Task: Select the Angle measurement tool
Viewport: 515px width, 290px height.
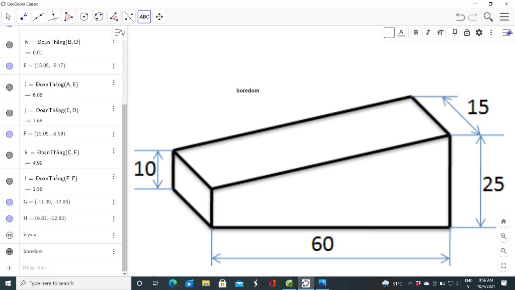Action: (114, 17)
